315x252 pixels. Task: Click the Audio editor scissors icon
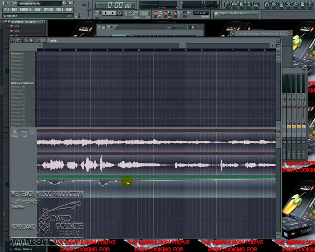click(288, 5)
